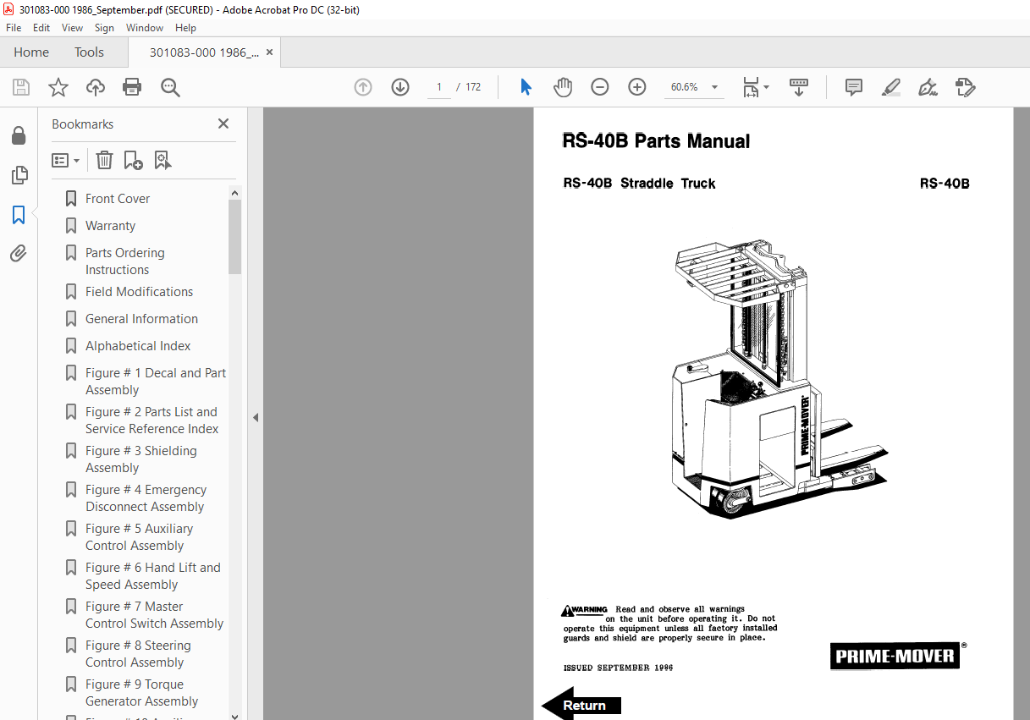Zoom in with the plus icon
This screenshot has height=720, width=1030.
pyautogui.click(x=637, y=87)
